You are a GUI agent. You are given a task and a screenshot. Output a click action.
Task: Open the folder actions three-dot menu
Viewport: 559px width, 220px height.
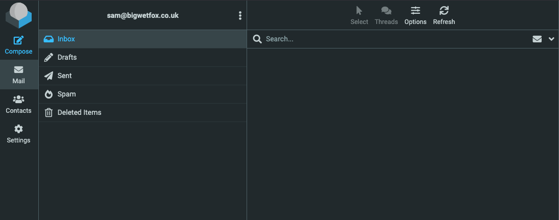(x=240, y=16)
